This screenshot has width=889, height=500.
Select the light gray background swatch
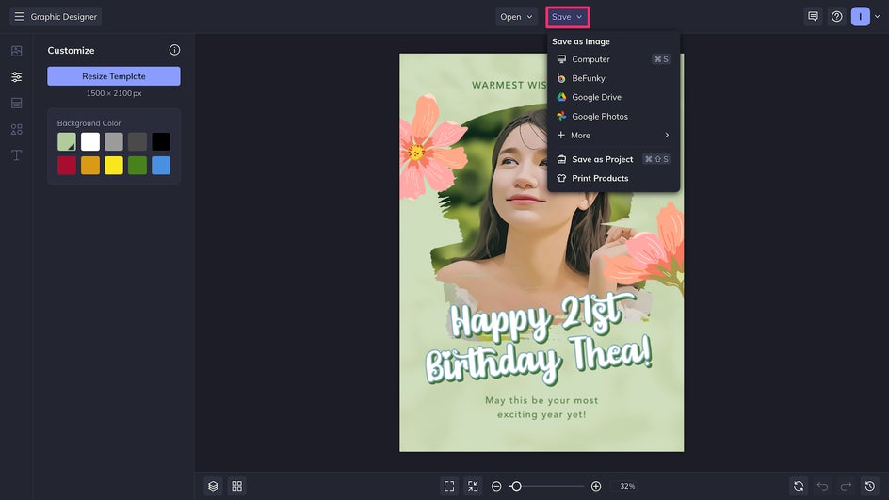coord(113,142)
